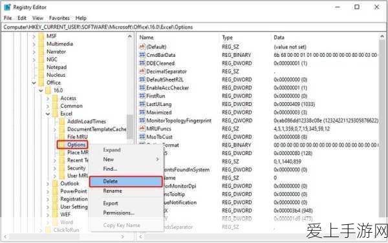Open the File menu
The width and height of the screenshot is (388, 243).
pos(8,18)
